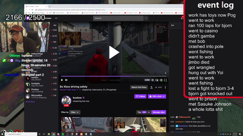Click the search magnifier button
Image resolution: width=243 pixels, height=136 pixels.
[146, 18]
